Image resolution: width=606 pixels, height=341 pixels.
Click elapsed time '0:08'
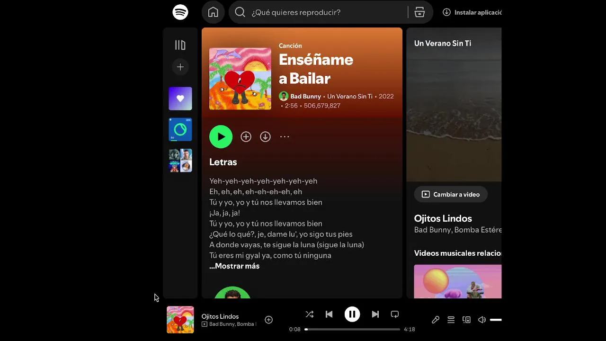(295, 329)
